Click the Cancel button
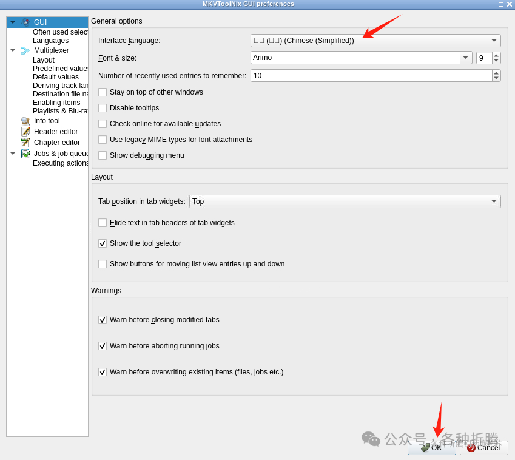 [484, 447]
